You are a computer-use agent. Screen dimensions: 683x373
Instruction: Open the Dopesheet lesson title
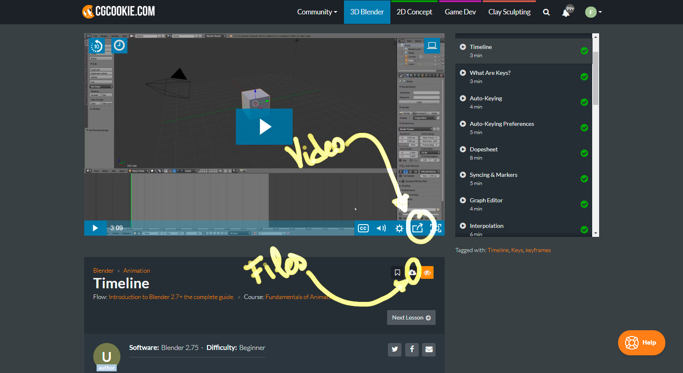484,149
